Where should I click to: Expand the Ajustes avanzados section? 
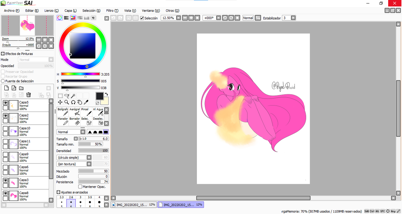tap(58, 192)
